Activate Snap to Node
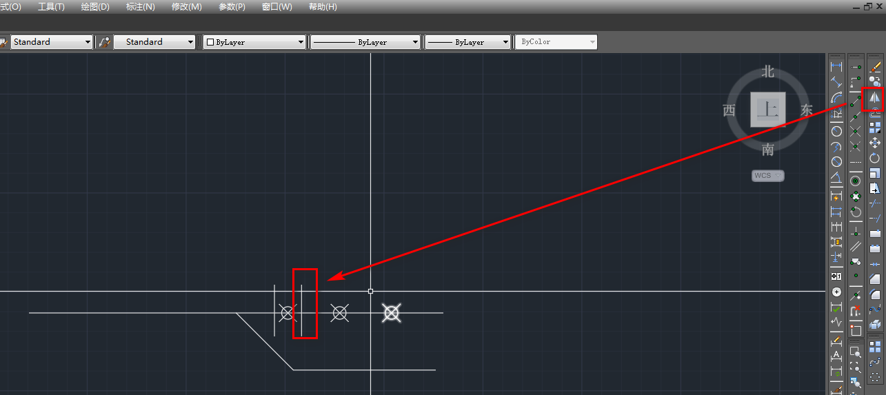This screenshot has width=886, height=395. [856, 275]
